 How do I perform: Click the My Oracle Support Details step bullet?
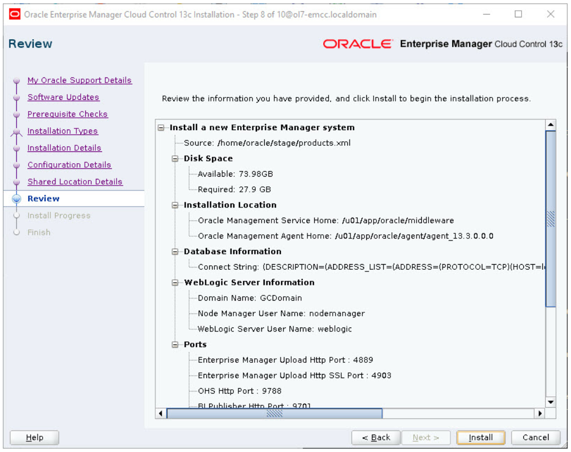pyautogui.click(x=16, y=81)
